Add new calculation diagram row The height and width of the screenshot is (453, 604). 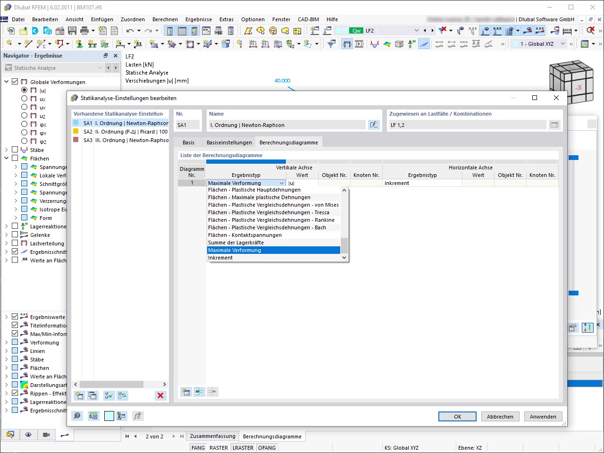pyautogui.click(x=186, y=392)
